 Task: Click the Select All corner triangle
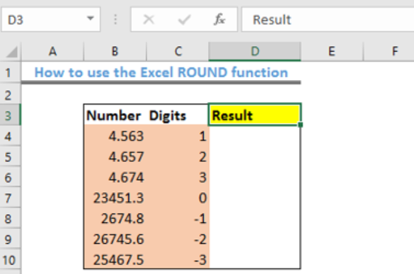coord(11,52)
